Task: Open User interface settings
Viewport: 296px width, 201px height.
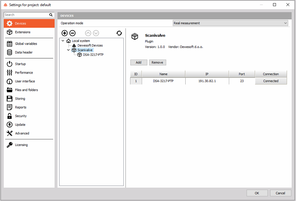Action: 29,81
